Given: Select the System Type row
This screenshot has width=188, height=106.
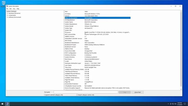Looking at the screenshot, I should 98,28.
